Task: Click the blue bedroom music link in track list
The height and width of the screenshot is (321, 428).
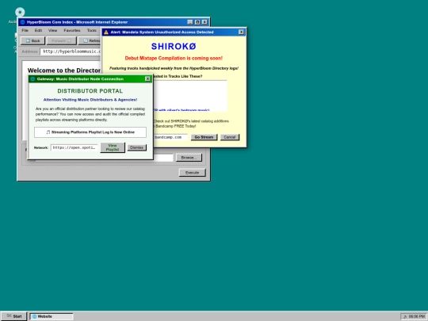Action: pyautogui.click(x=182, y=110)
